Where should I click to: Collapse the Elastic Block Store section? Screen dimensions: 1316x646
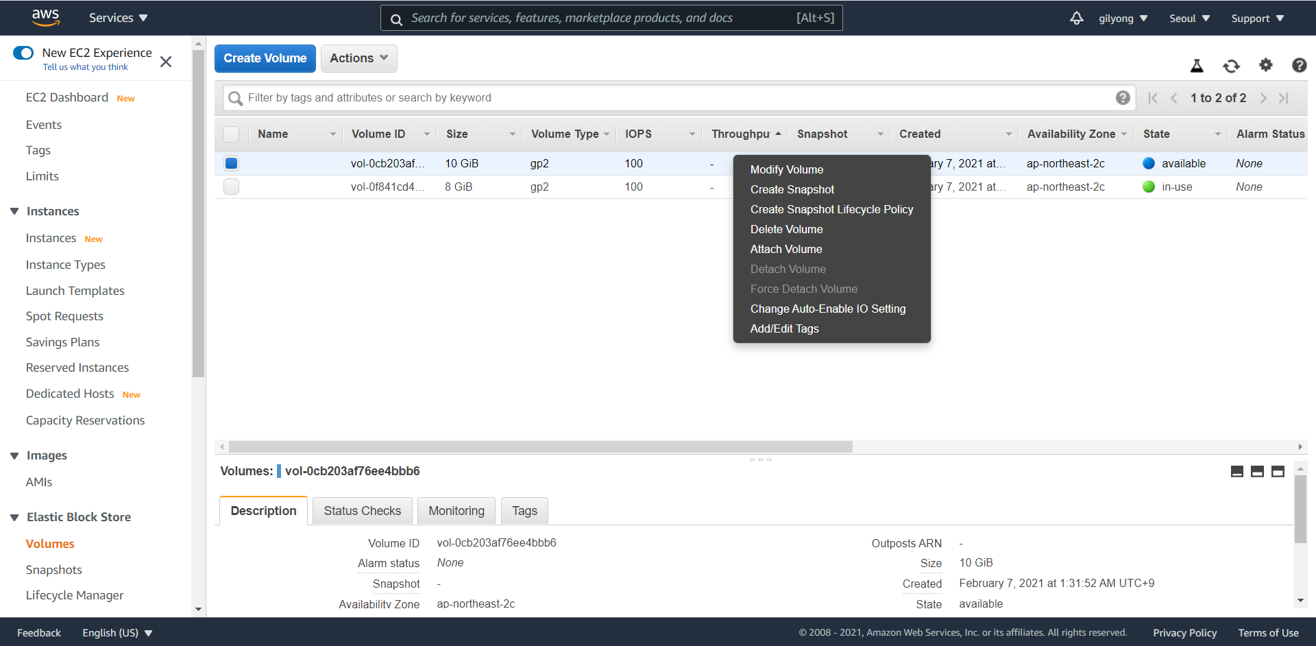14,517
